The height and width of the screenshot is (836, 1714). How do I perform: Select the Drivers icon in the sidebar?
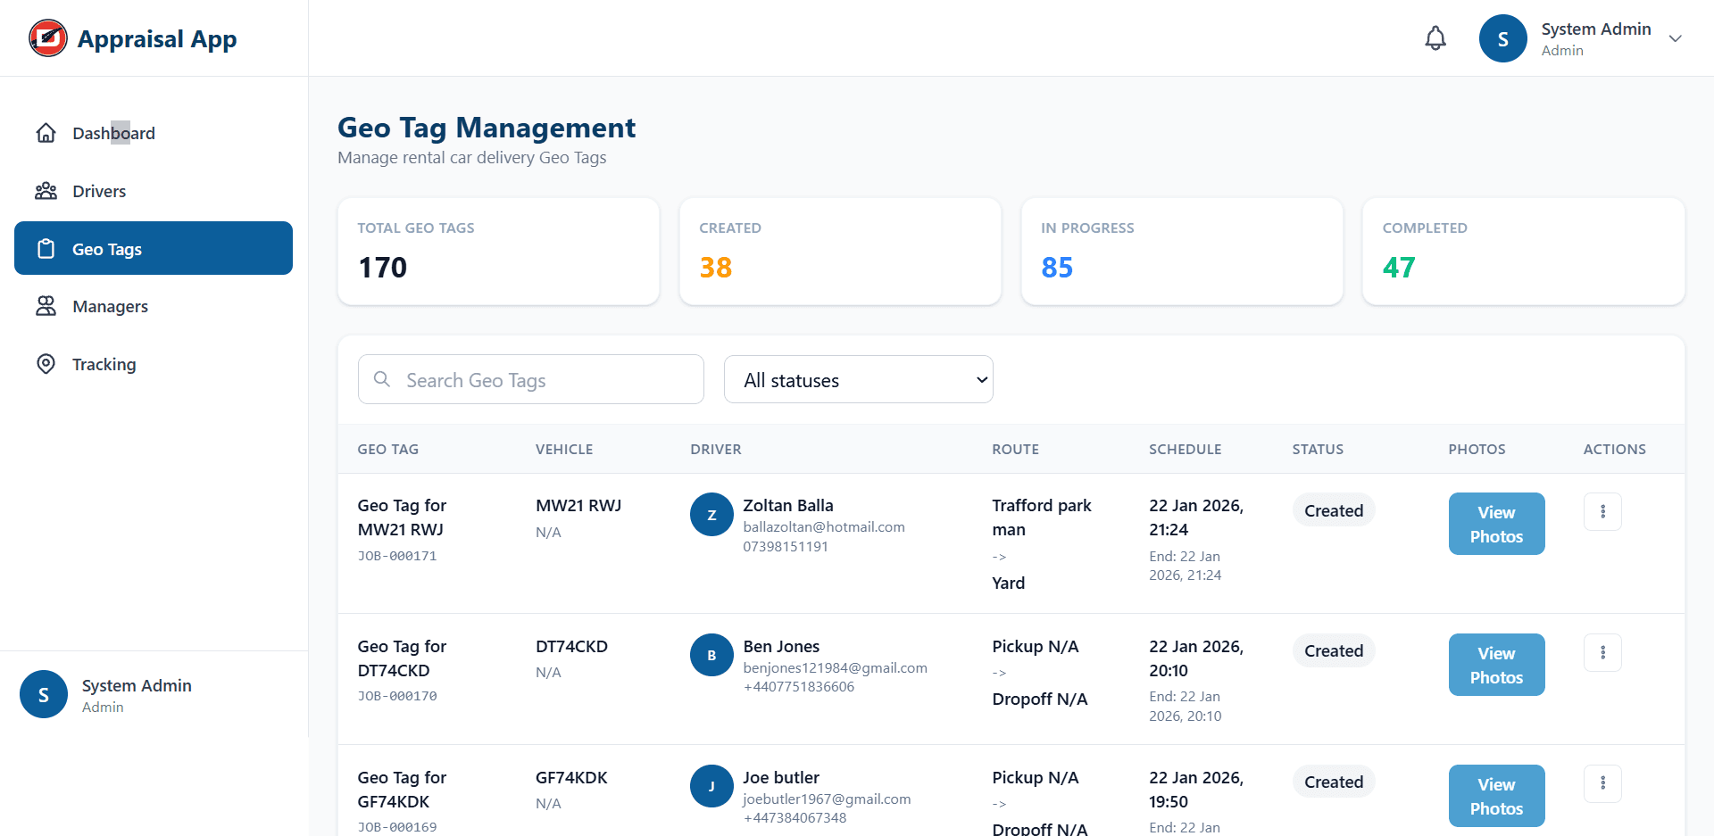click(46, 190)
